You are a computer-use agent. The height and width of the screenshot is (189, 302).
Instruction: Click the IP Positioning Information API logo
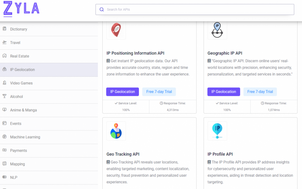pos(116,30)
